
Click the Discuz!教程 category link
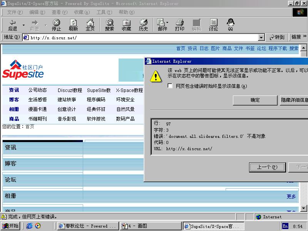pos(70,90)
